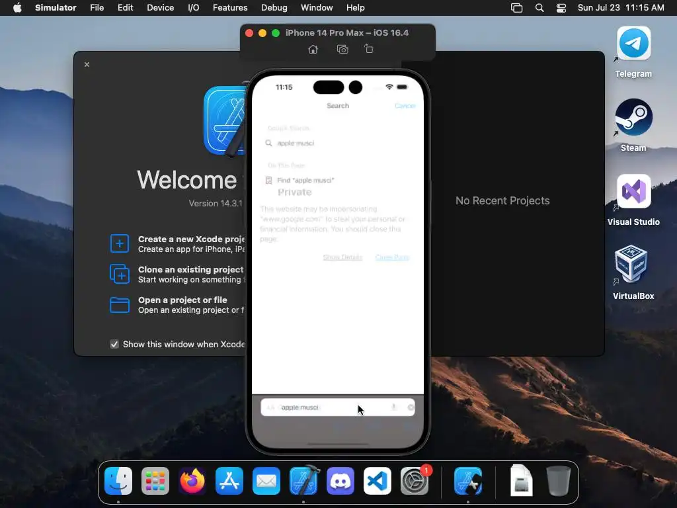
Task: Tap Close Page link in warning
Action: [x=392, y=257]
